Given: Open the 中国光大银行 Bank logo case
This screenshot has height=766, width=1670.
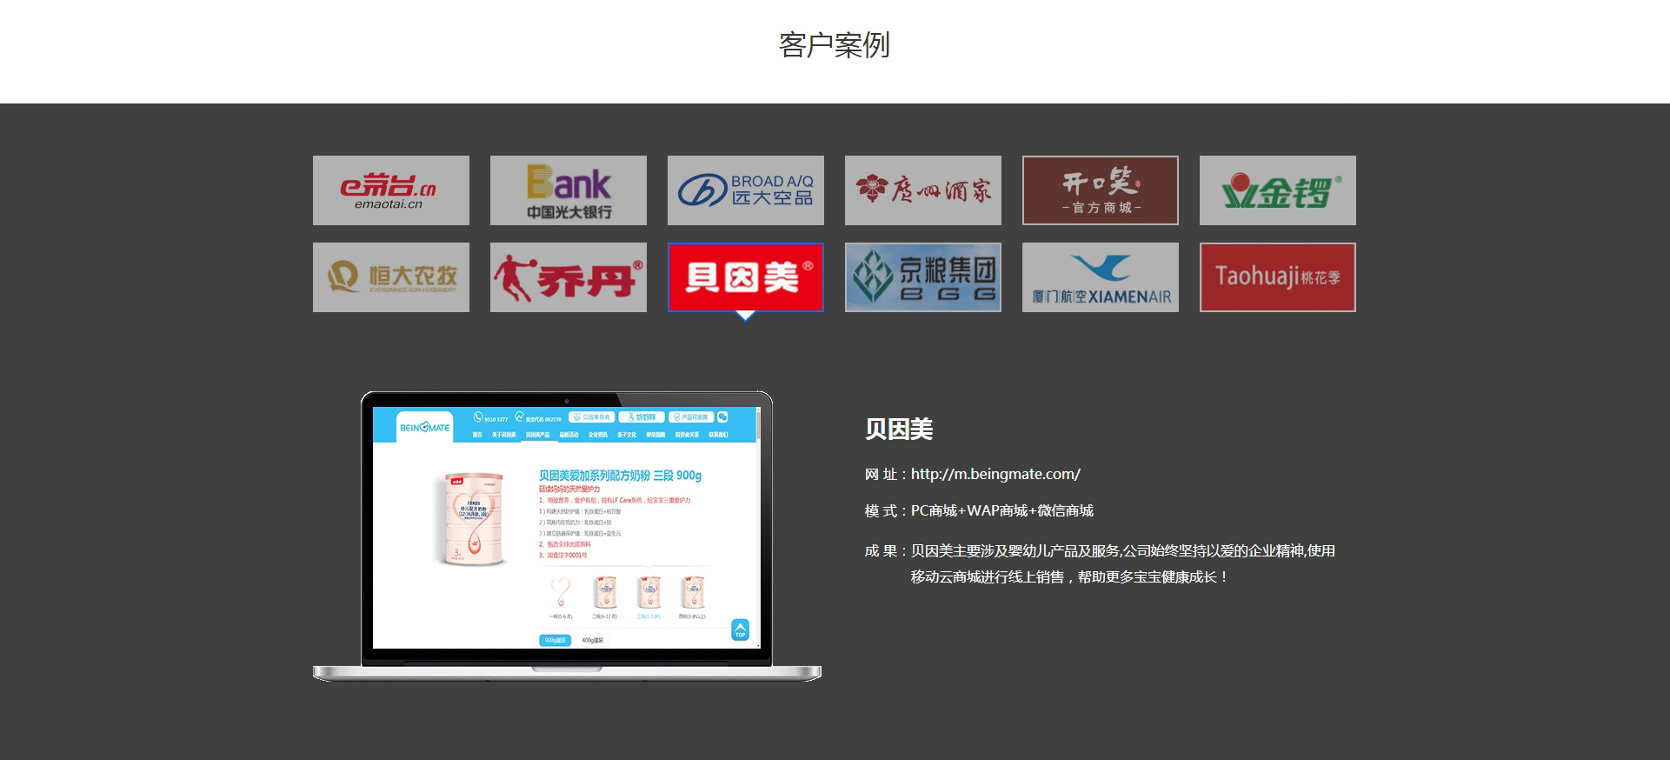Looking at the screenshot, I should click(569, 190).
